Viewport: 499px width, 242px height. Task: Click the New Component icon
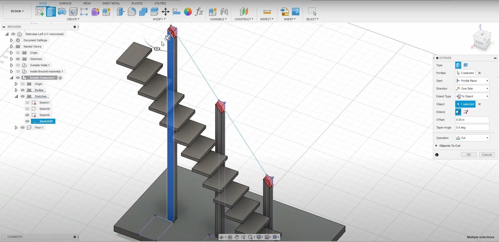tap(213, 12)
